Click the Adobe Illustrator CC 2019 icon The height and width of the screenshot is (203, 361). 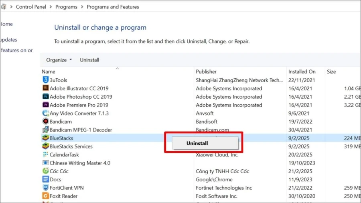point(46,88)
